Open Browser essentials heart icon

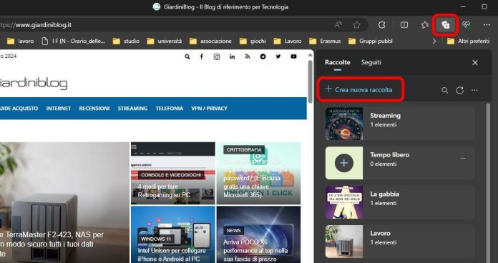[467, 25]
